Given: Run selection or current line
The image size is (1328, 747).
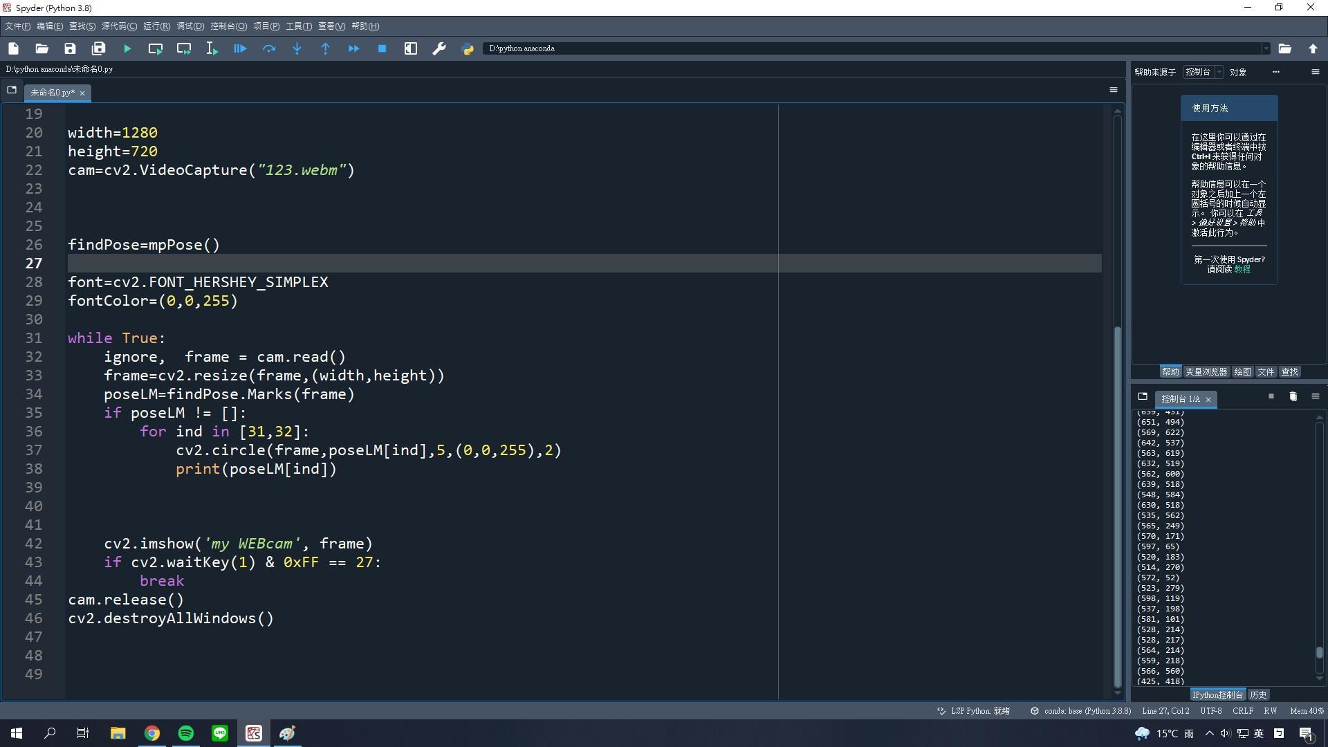Looking at the screenshot, I should [212, 48].
